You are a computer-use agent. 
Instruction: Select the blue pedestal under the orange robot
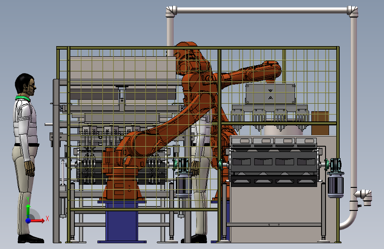tap(122, 222)
